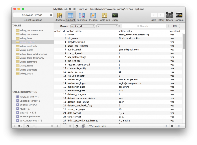The width and height of the screenshot is (197, 145).
Task: Open the Triggers view
Action: pos(93,17)
